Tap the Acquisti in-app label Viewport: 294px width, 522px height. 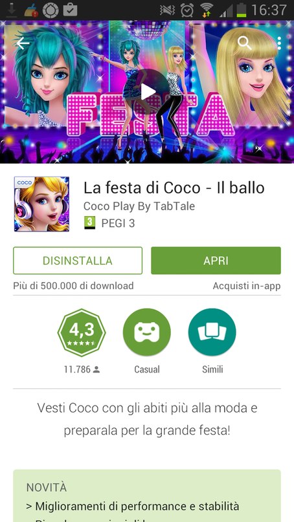247,286
